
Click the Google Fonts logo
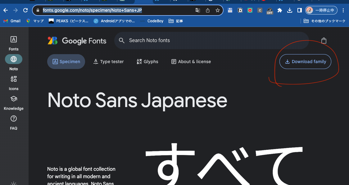77,41
